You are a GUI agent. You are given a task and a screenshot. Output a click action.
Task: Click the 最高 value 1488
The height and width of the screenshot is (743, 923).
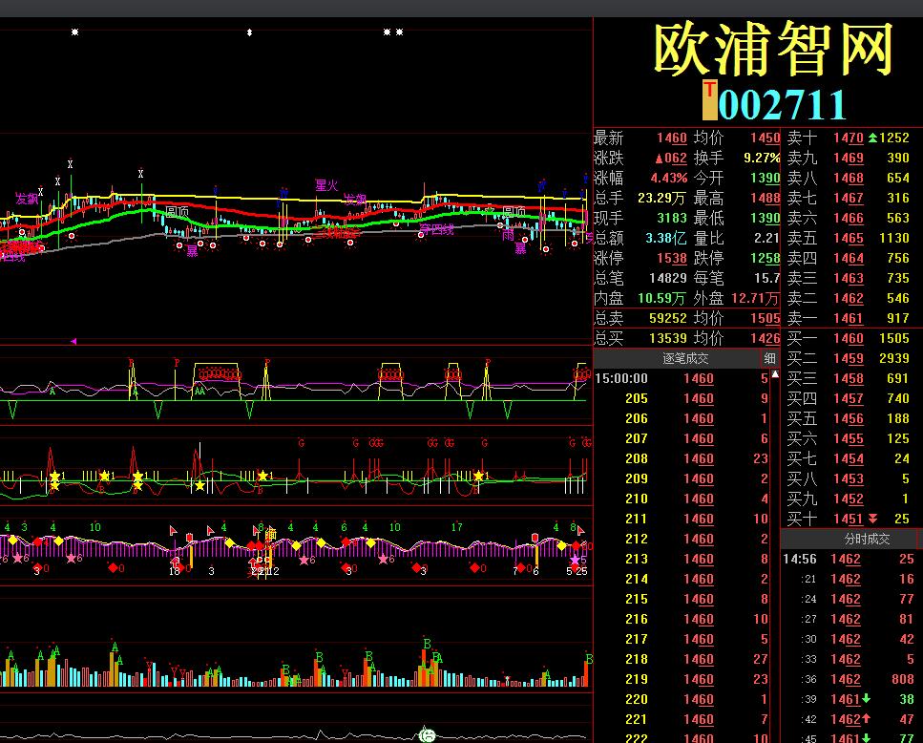[766, 198]
